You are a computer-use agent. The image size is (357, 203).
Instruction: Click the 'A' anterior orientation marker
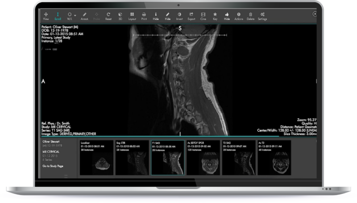(x=43, y=81)
